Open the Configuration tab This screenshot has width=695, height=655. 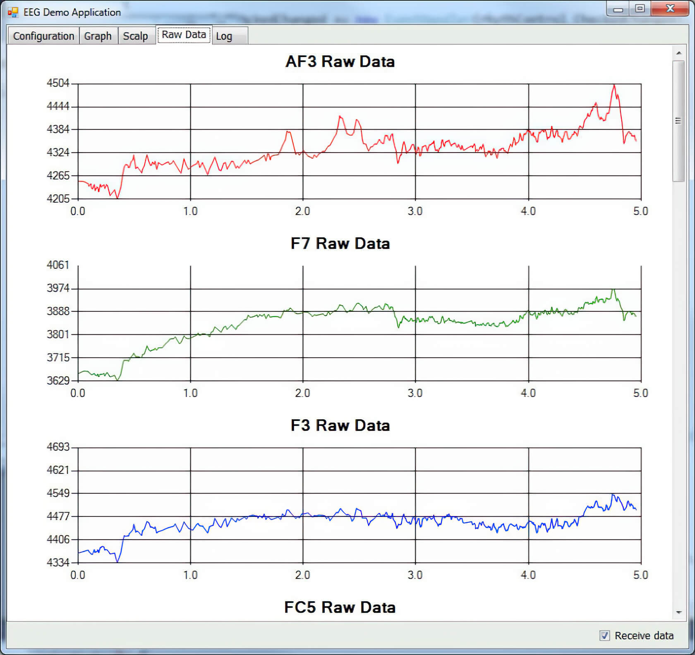point(43,36)
